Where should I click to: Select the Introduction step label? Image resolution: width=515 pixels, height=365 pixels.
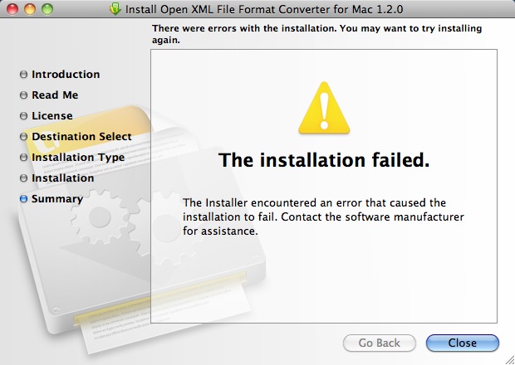(66, 75)
